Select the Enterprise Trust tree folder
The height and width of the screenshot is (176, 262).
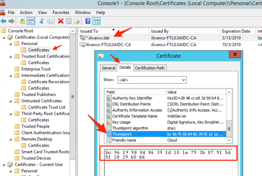pyautogui.click(x=32, y=69)
